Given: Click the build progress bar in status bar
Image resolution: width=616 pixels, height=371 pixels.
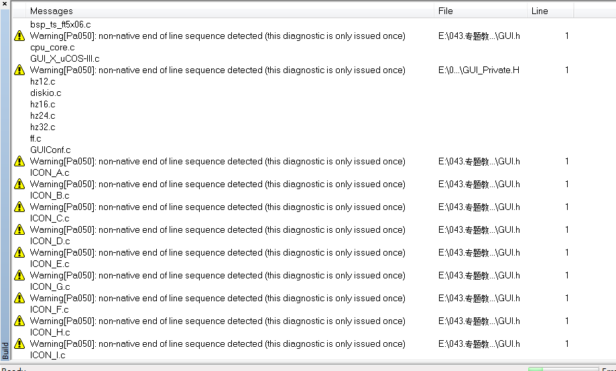Looking at the screenshot, I should point(563,370).
